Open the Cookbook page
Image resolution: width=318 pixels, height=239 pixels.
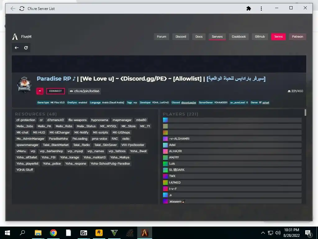(239, 37)
